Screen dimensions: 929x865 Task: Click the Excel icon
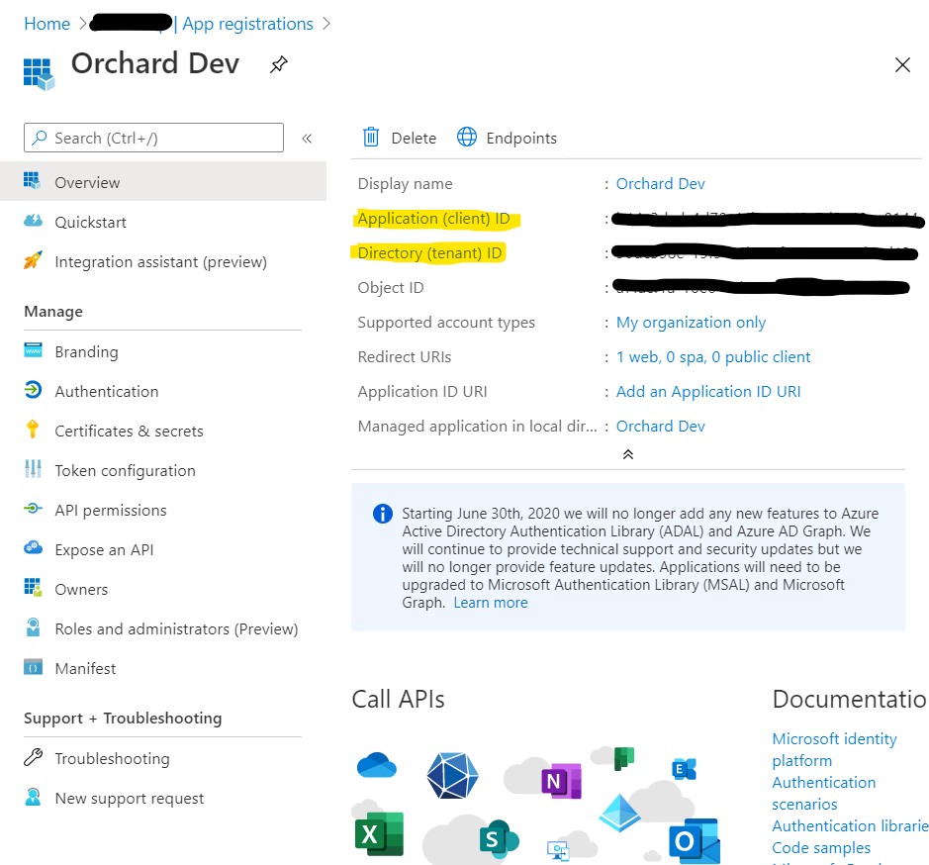pyautogui.click(x=379, y=834)
